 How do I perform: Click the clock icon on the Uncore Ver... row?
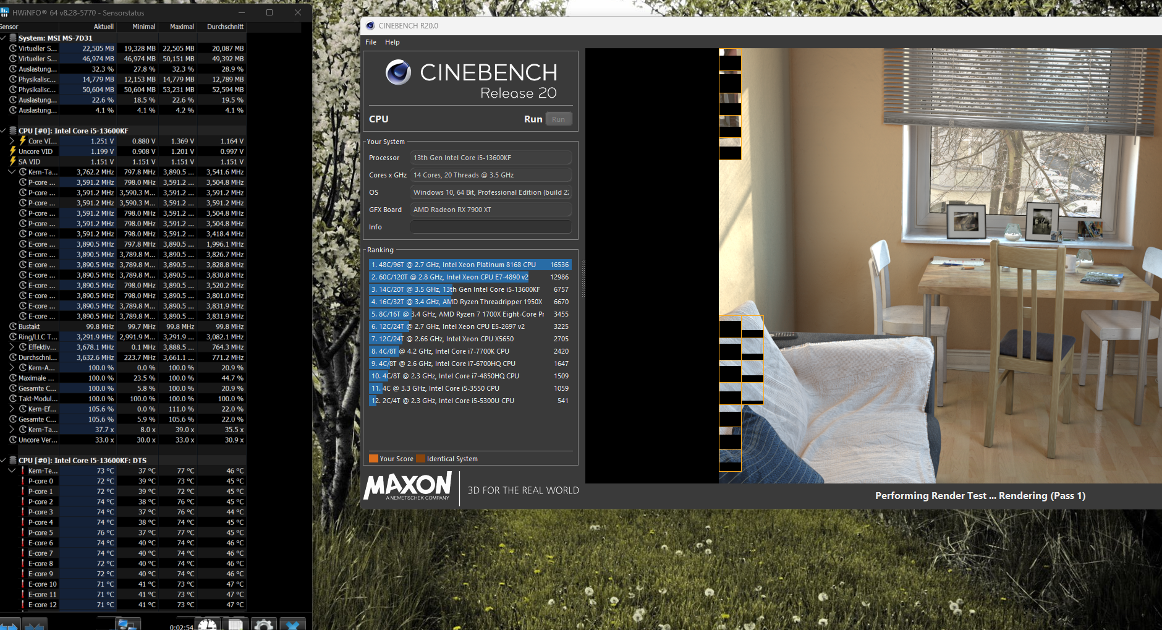[x=12, y=440]
